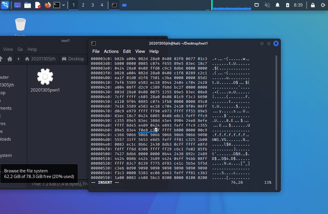328x214 pixels.
Task: Click hex group f0e8 in row 000004b0
Action: (143, 130)
